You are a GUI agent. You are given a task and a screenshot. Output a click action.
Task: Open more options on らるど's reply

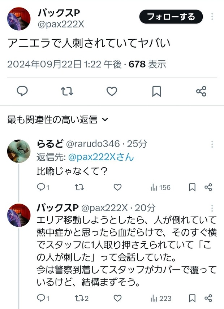click(212, 144)
